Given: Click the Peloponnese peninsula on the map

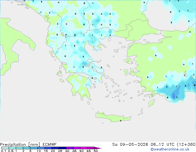Looking at the screenshot, I should coord(80,85).
